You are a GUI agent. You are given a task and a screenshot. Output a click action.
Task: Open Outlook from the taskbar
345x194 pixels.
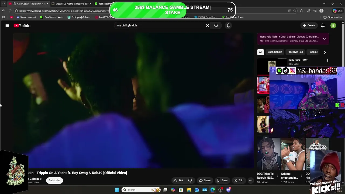197,190
